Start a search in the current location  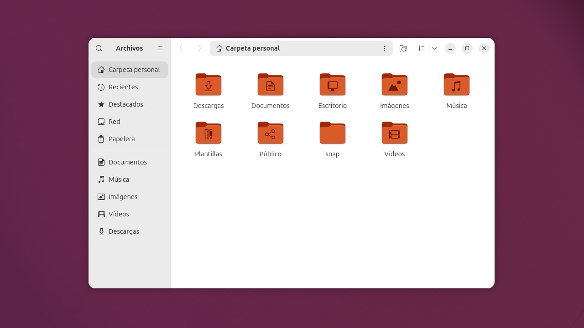403,48
